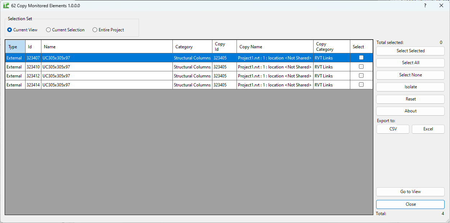The width and height of the screenshot is (450, 223).
Task: Open help with the question mark icon
Action: pyautogui.click(x=425, y=6)
